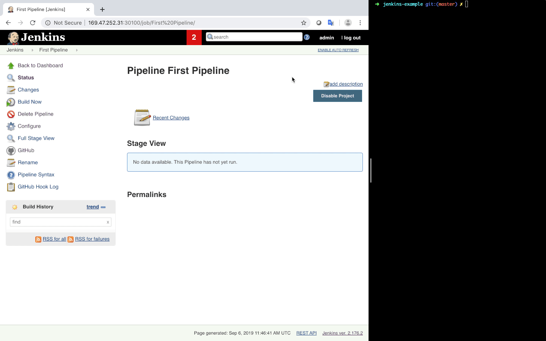Bookmark the page with the star icon
Image resolution: width=546 pixels, height=341 pixels.
click(x=304, y=23)
